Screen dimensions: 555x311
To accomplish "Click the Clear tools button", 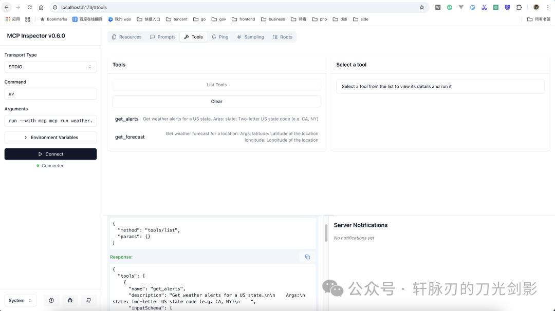I will [216, 102].
